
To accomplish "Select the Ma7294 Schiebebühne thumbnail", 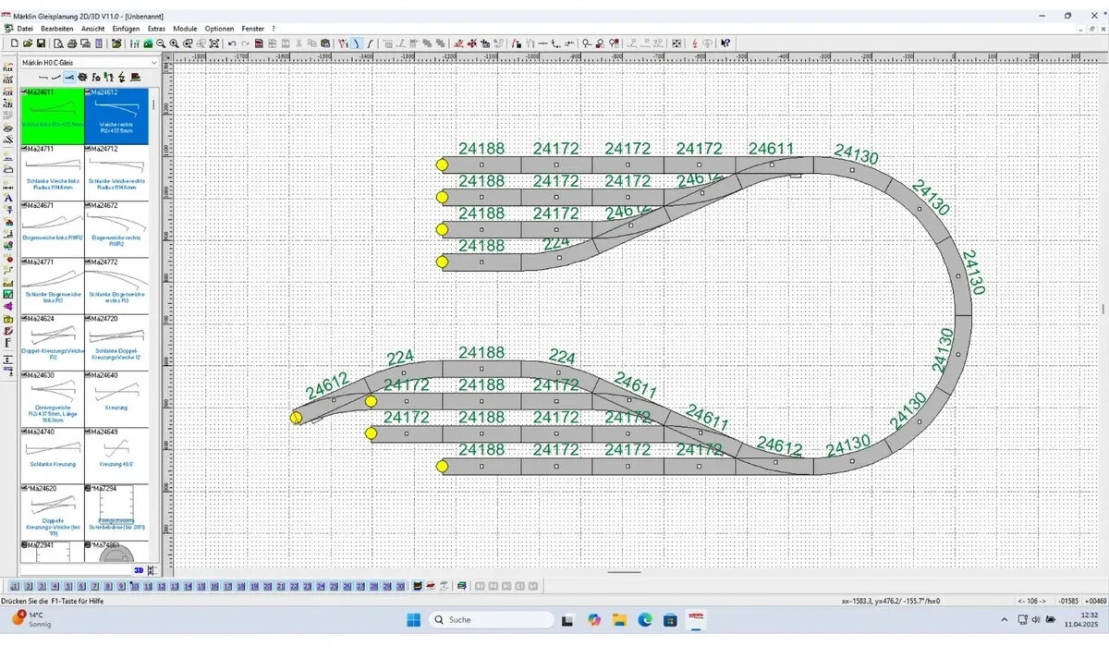I will pyautogui.click(x=116, y=514).
